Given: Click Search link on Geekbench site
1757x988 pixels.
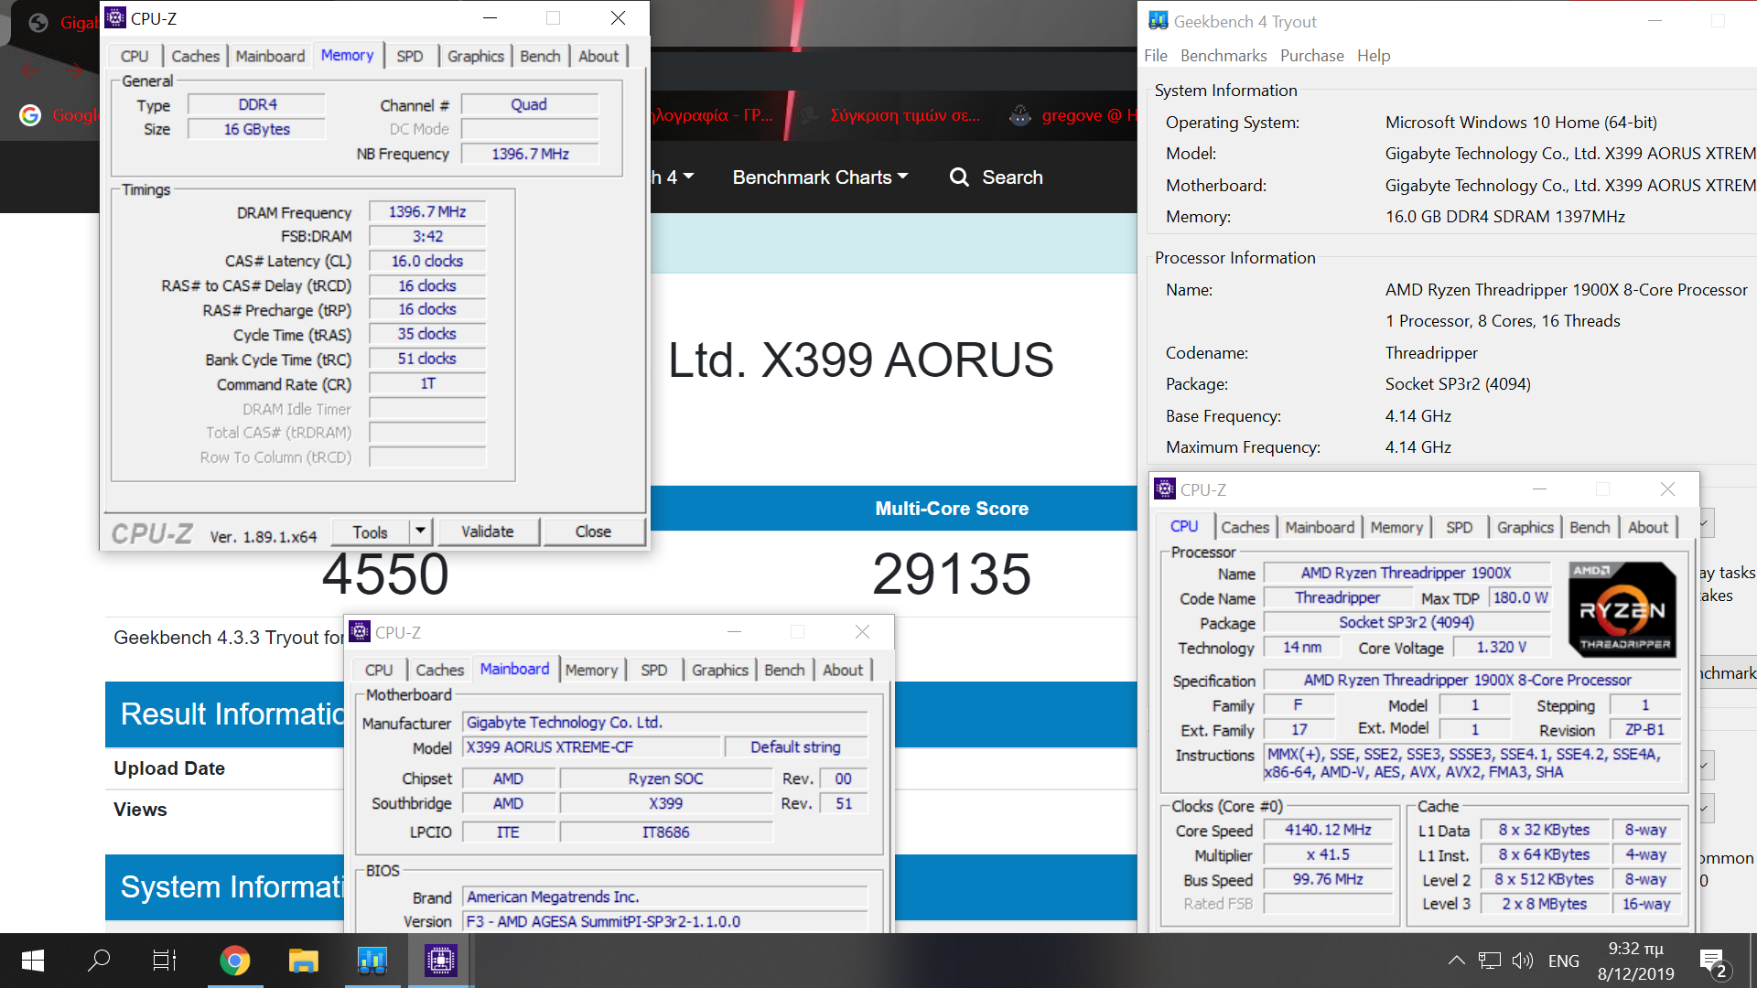Looking at the screenshot, I should 1012,177.
